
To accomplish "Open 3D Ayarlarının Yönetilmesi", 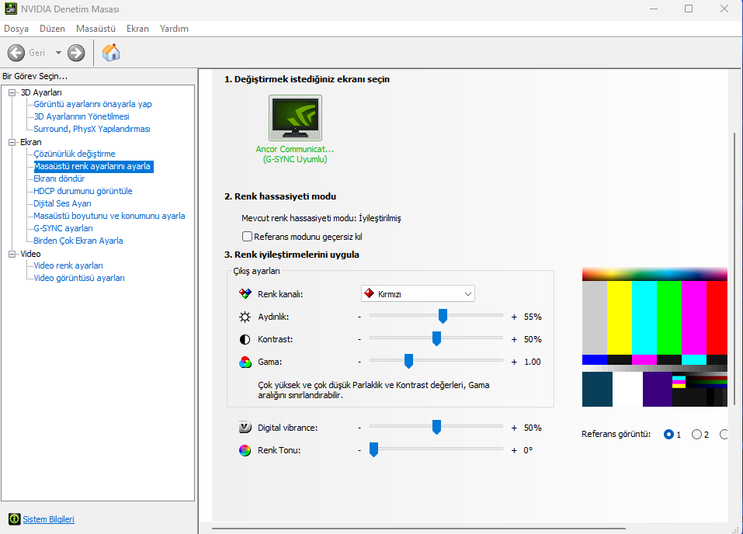I will (81, 116).
